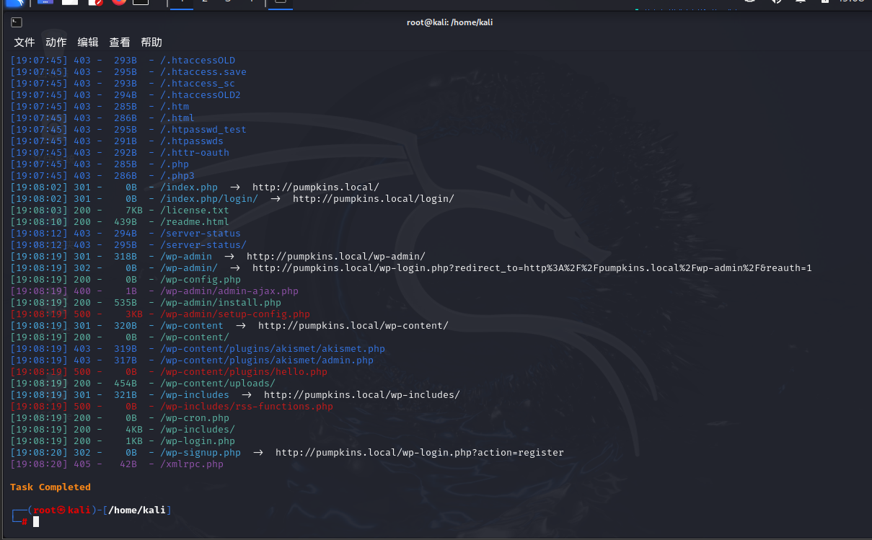Open the 编辑 menu

coord(88,43)
